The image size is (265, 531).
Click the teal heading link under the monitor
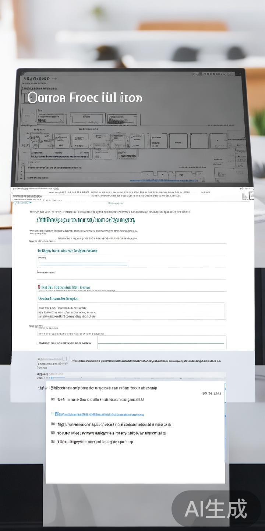tap(86, 220)
